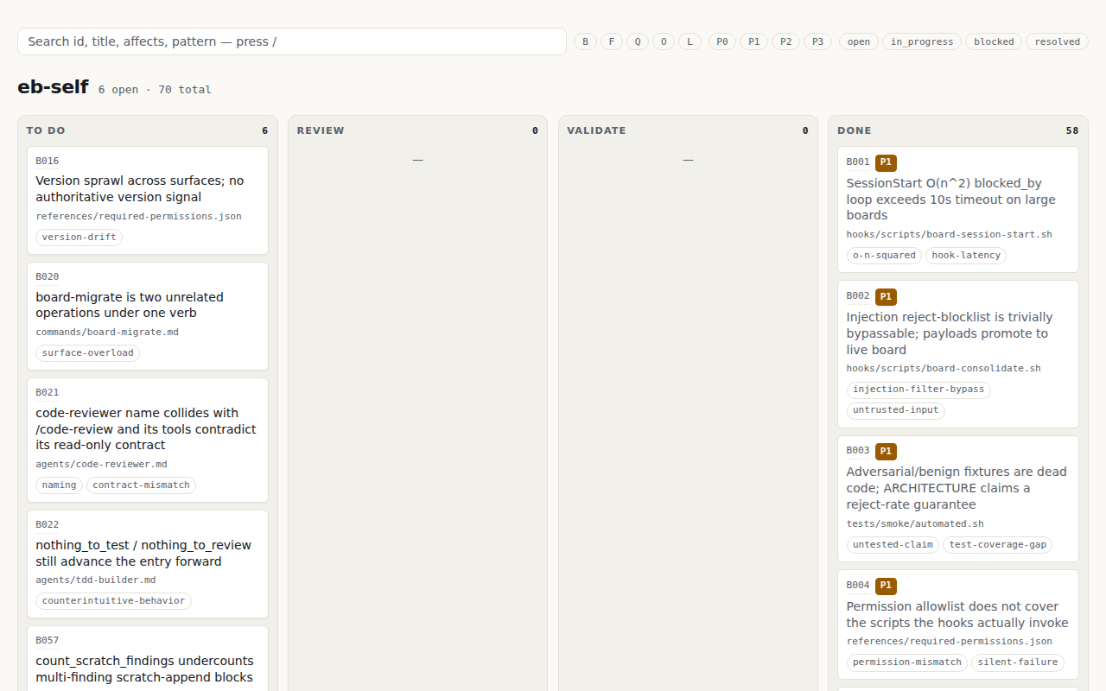Filter by in_progress status
Screen dimensions: 1106x691
point(922,41)
